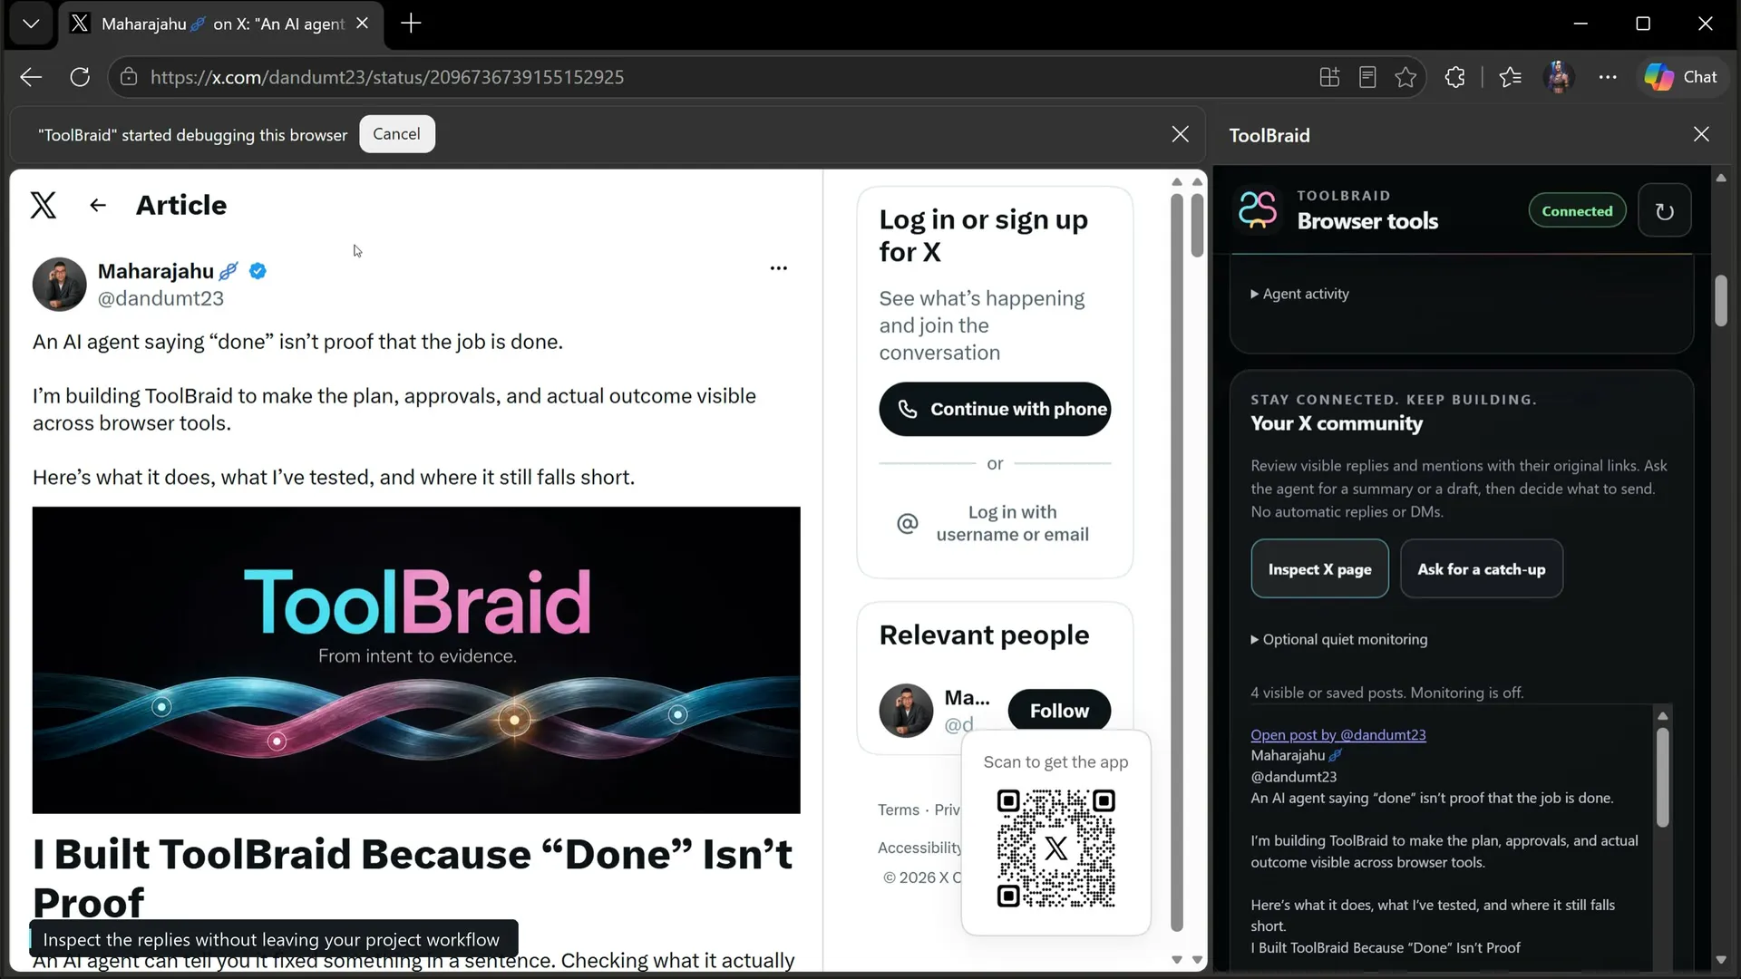Click the '4 visible or saved posts' status text
Screen dimensions: 1741x979
tap(1386, 693)
